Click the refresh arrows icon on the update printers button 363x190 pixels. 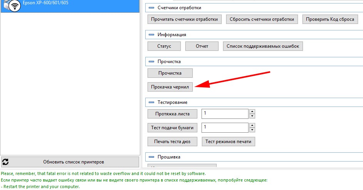(5, 162)
